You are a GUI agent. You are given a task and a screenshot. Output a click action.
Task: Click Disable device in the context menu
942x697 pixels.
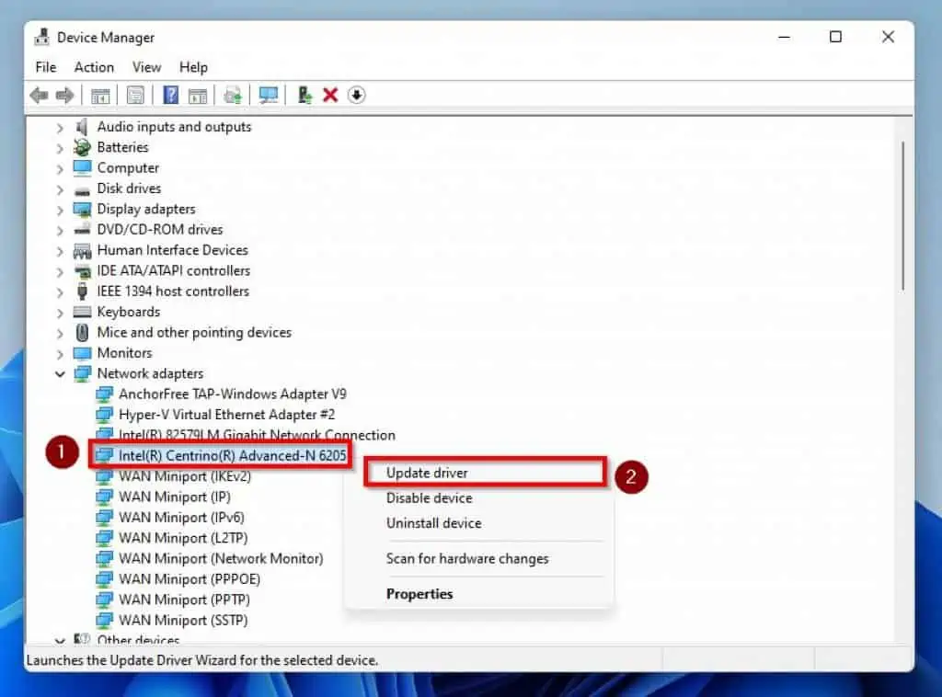tap(429, 497)
